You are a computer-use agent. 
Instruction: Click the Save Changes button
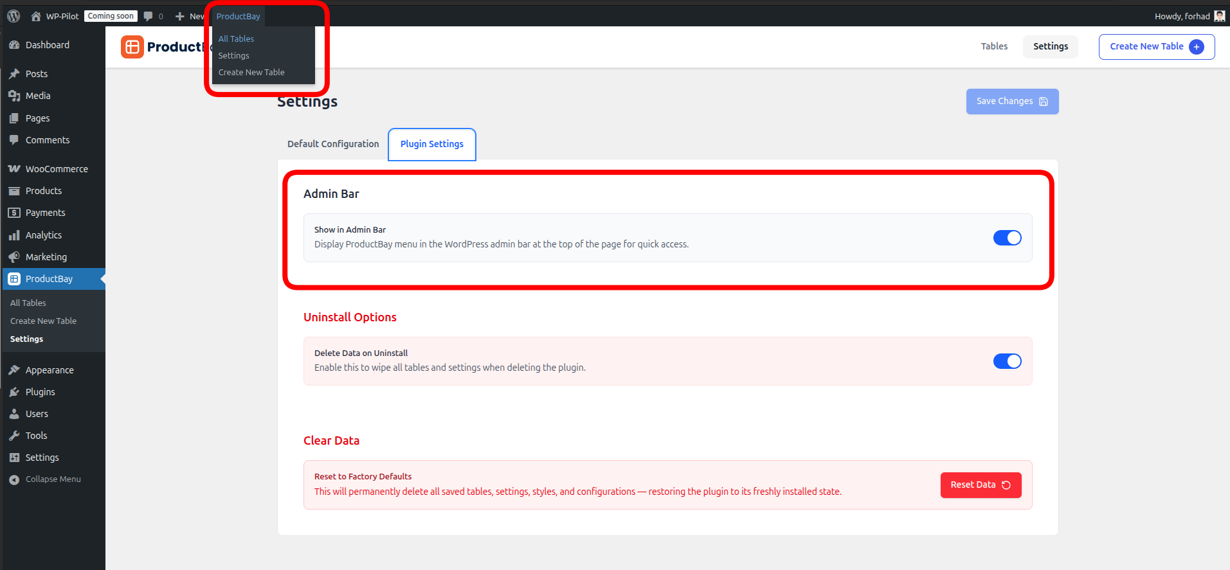[x=1012, y=102]
